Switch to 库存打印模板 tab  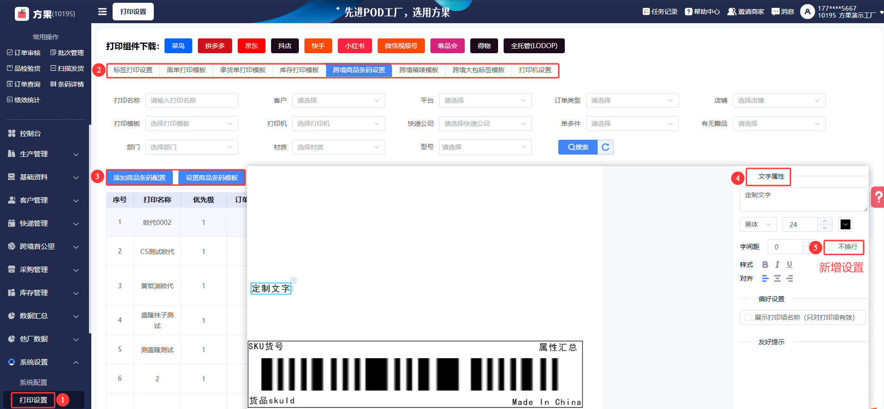click(299, 70)
